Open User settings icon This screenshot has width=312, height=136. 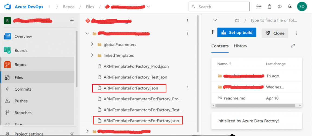click(290, 6)
